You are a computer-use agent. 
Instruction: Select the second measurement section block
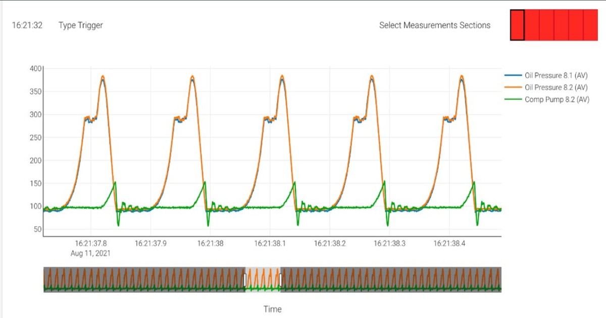(532, 25)
